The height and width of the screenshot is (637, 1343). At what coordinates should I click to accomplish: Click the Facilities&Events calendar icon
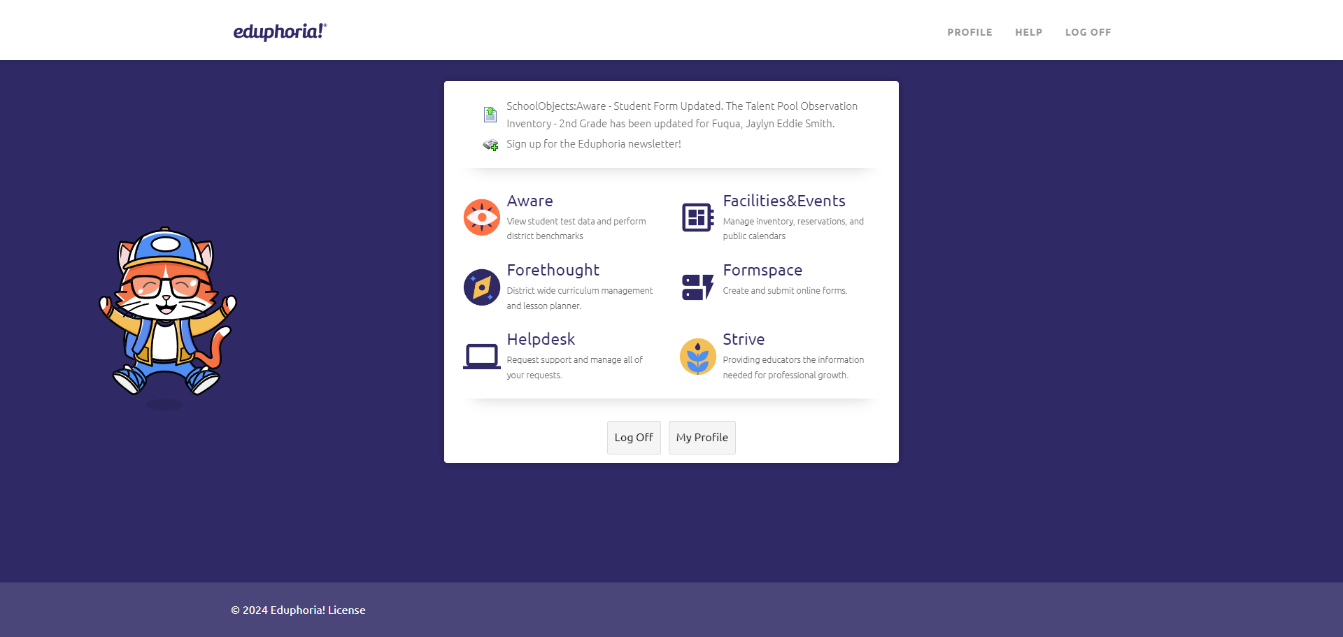point(697,217)
